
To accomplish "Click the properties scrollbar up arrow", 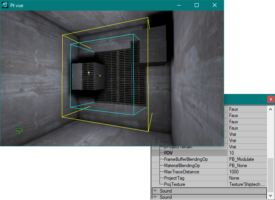I will [x=270, y=109].
